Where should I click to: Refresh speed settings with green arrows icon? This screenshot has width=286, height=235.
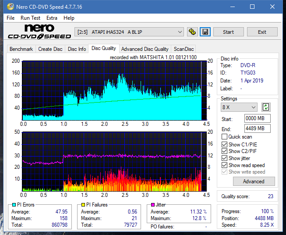tap(266, 107)
